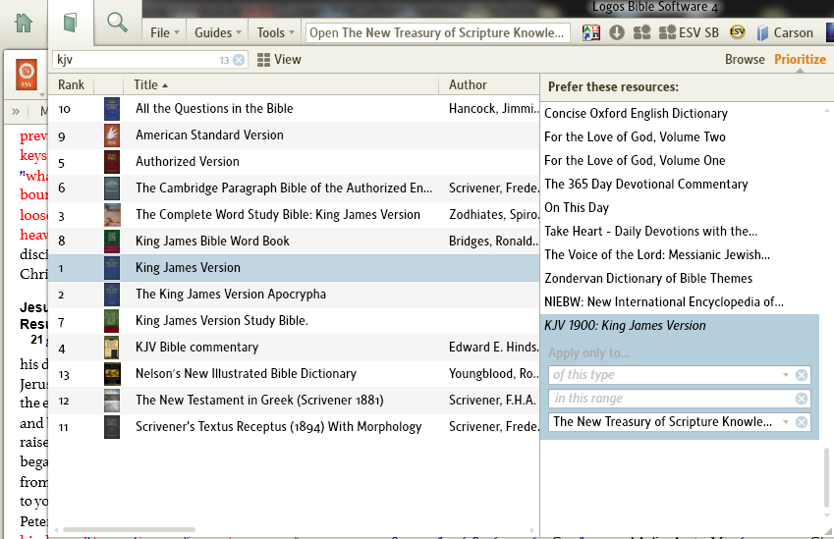Open the ESV SB shortcut
This screenshot has height=539, width=834.
(689, 33)
